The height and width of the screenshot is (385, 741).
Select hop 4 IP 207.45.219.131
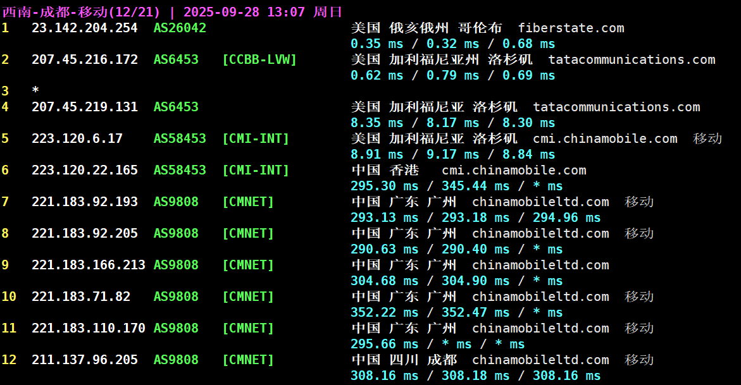coord(85,107)
